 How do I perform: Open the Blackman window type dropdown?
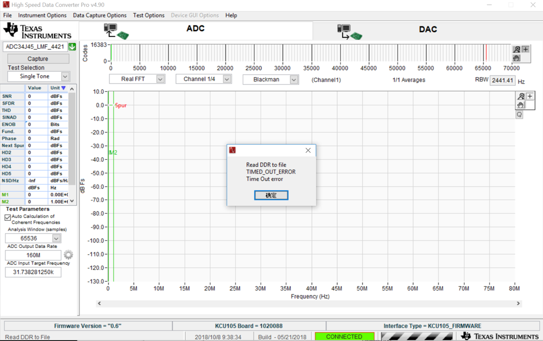pos(294,80)
